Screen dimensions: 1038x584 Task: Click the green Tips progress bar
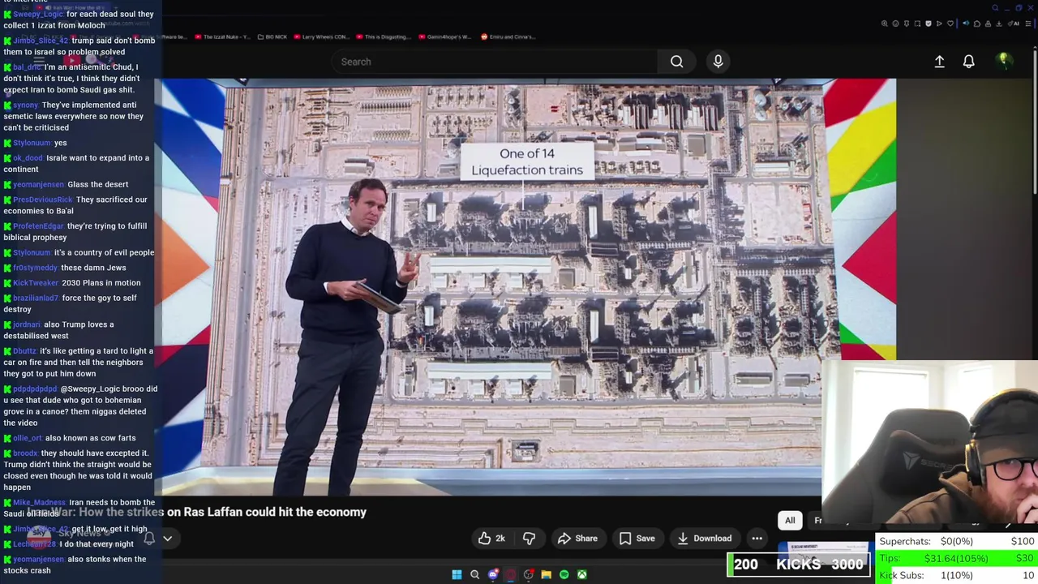957,559
